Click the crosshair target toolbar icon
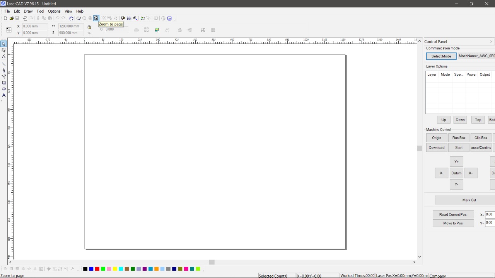 point(163,18)
